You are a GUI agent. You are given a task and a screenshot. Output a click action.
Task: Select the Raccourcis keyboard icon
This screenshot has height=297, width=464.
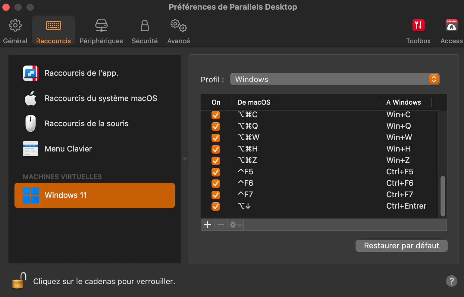pyautogui.click(x=53, y=26)
